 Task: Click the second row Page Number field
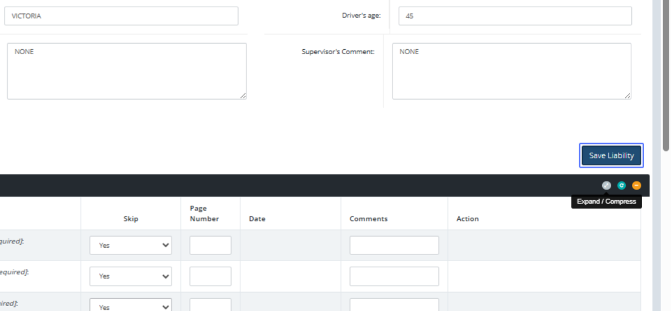click(210, 276)
